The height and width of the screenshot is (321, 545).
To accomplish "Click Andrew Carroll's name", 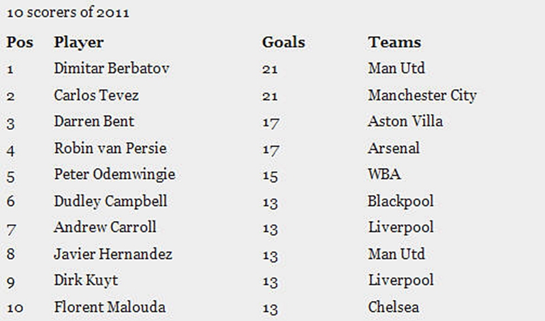I will pos(105,227).
